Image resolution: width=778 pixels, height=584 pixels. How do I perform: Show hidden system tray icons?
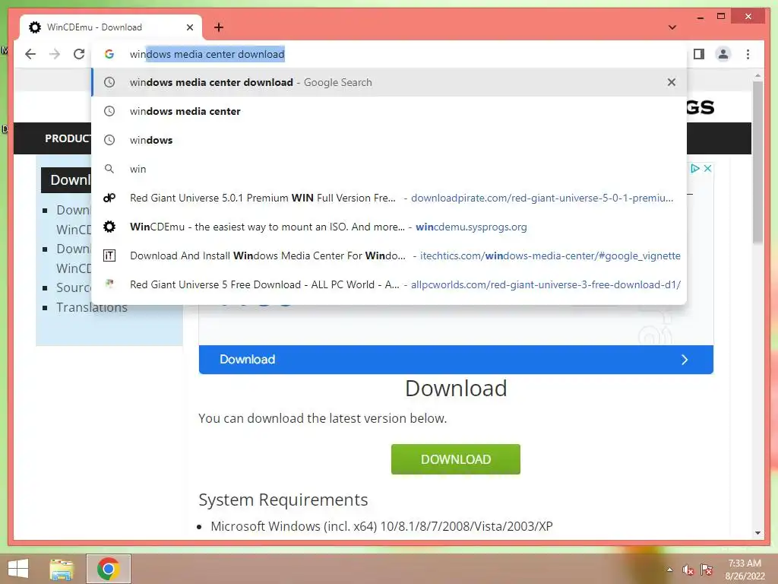(x=670, y=570)
